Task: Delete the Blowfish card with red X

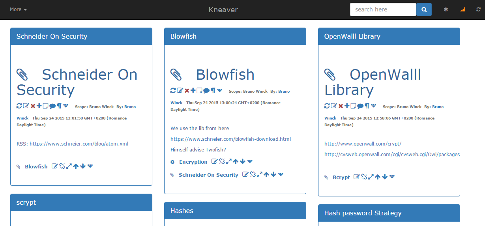Action: [x=187, y=90]
